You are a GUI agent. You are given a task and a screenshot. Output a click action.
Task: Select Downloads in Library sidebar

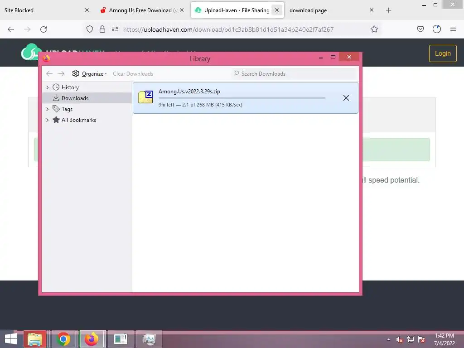coord(75,98)
